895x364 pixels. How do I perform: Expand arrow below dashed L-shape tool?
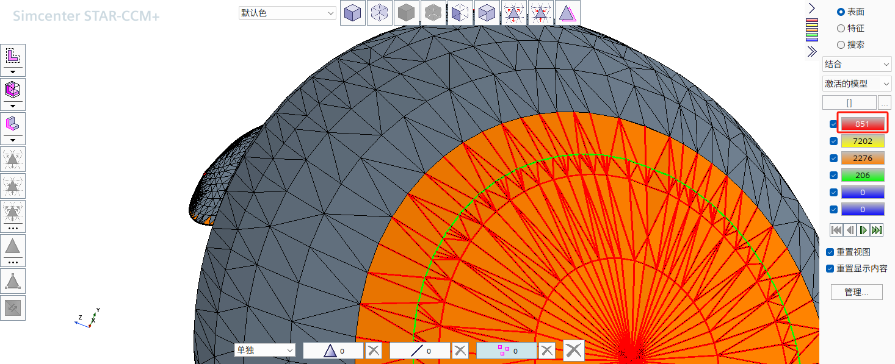13,72
